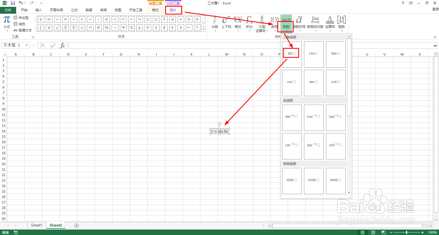This screenshot has height=235, width=439.
Task: Open the Radical (根式) structure menu
Action: pos(238,24)
